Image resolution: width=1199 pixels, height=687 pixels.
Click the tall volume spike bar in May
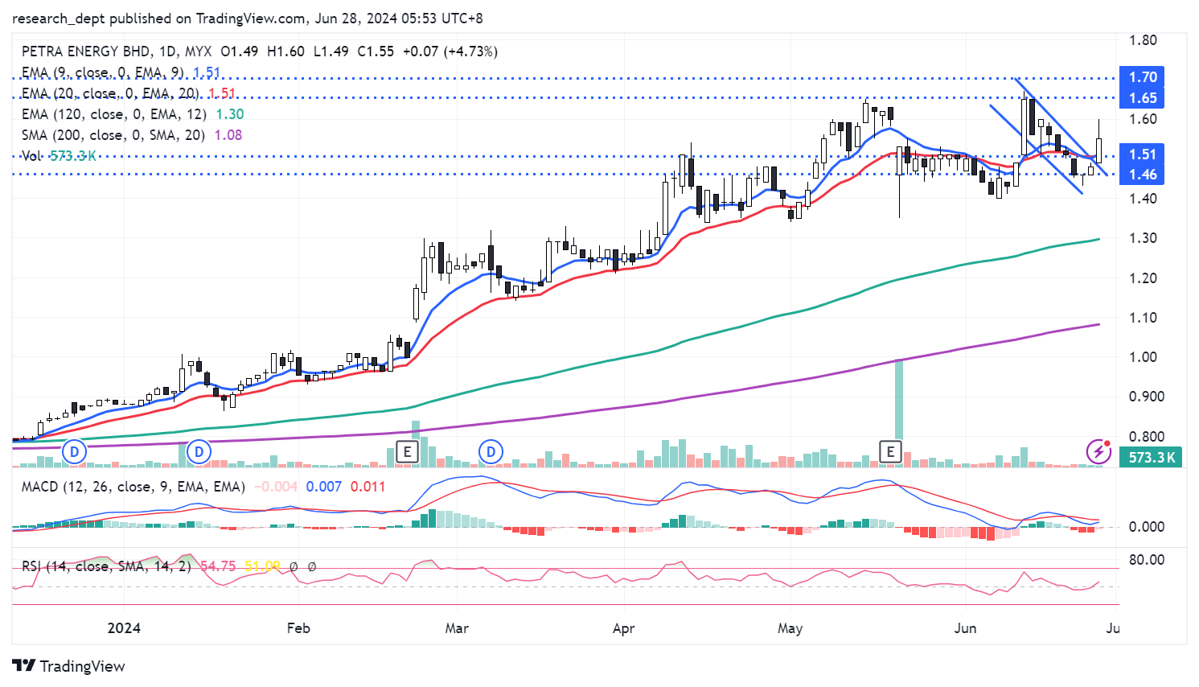[899, 402]
